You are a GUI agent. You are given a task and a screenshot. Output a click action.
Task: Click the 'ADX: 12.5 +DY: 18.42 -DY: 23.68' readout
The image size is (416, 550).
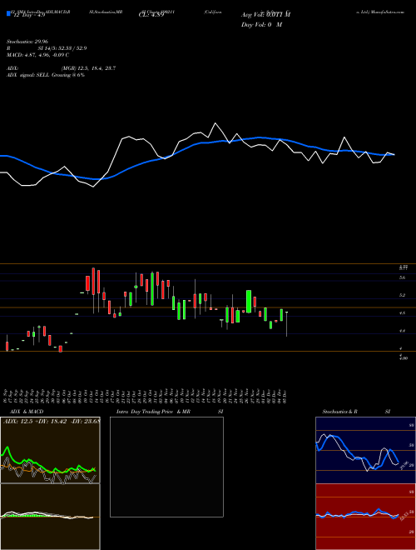pyautogui.click(x=52, y=422)
